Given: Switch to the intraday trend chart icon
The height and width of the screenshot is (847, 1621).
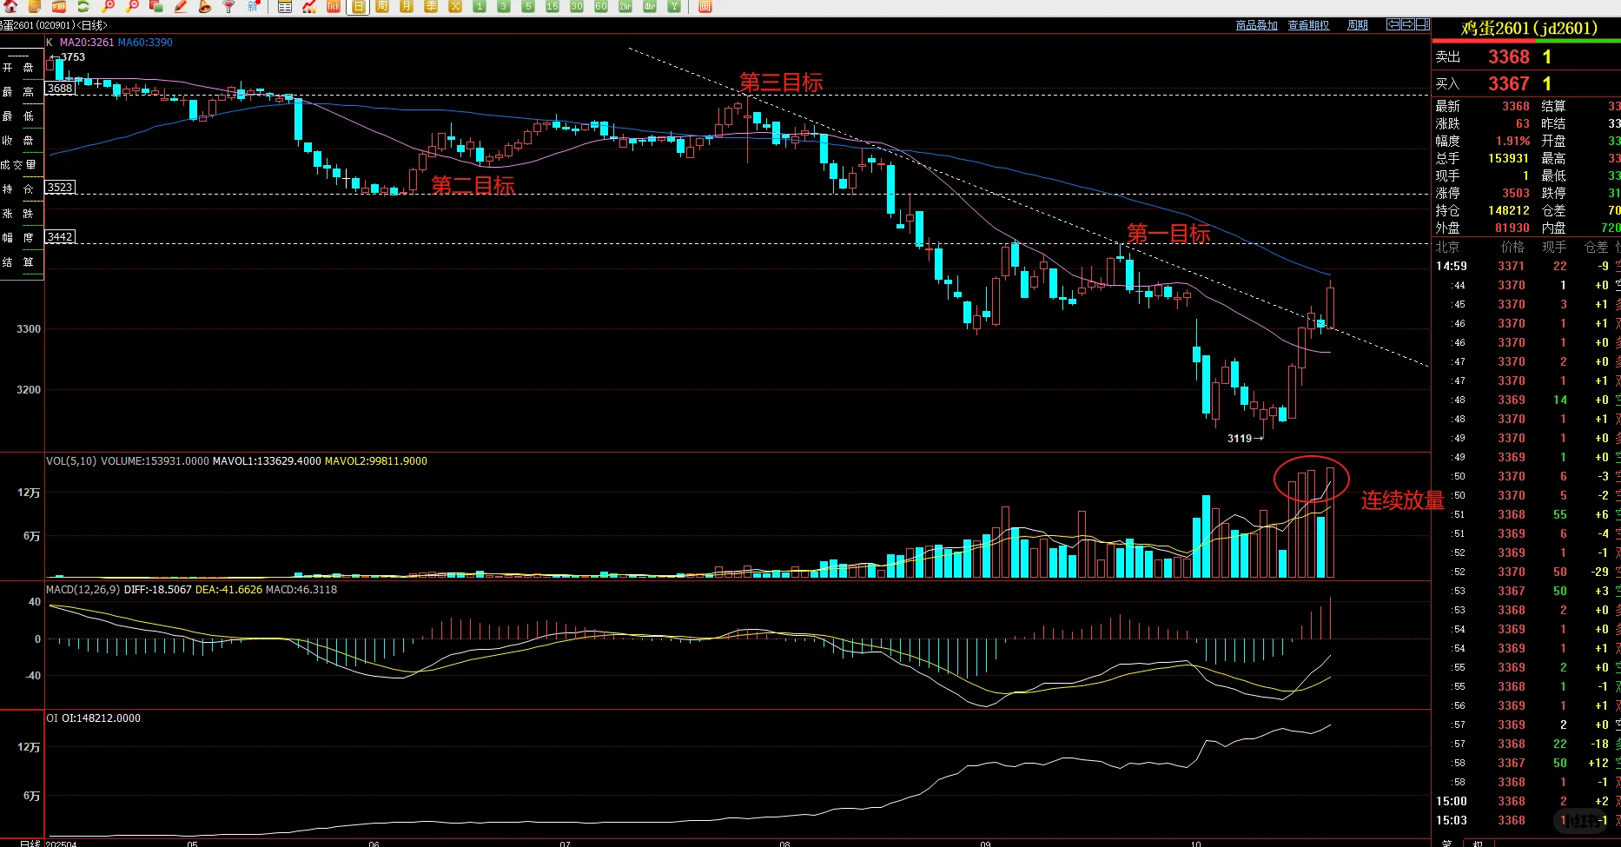Looking at the screenshot, I should (309, 6).
